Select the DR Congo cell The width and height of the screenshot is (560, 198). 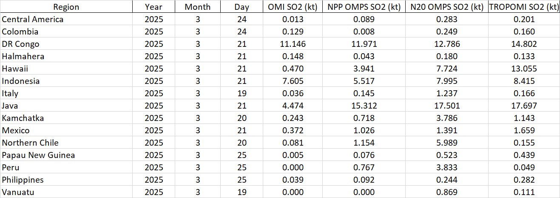point(21,44)
